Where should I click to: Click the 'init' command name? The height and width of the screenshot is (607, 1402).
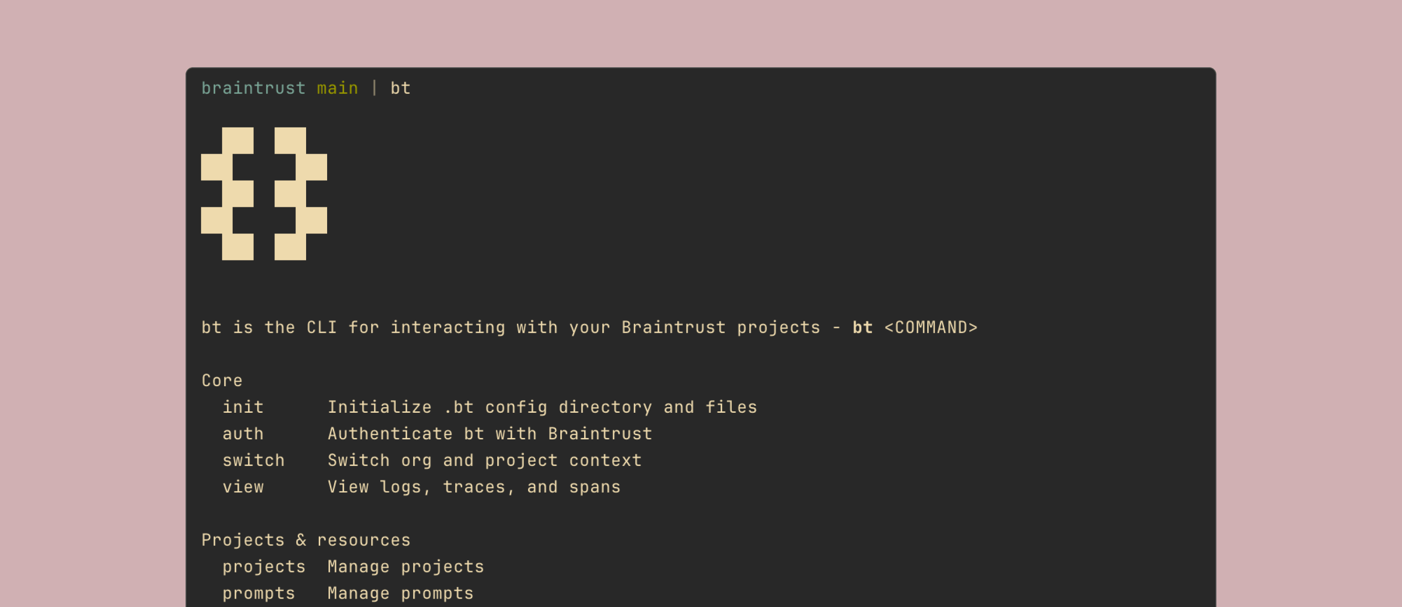243,407
